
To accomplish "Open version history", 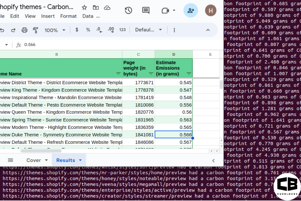I will tap(128, 10).
